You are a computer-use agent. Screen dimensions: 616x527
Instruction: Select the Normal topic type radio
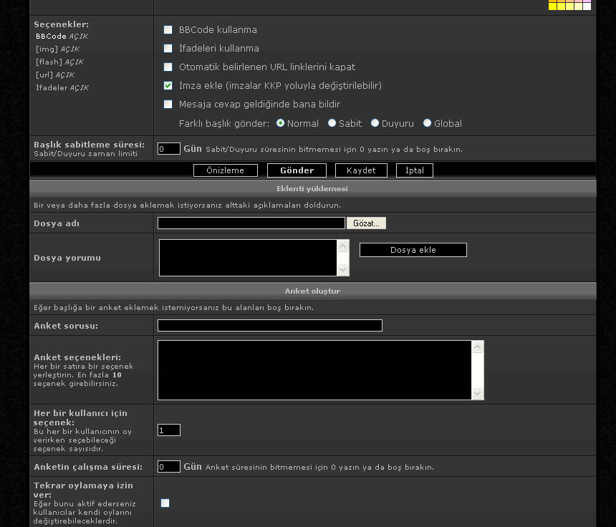tap(280, 123)
